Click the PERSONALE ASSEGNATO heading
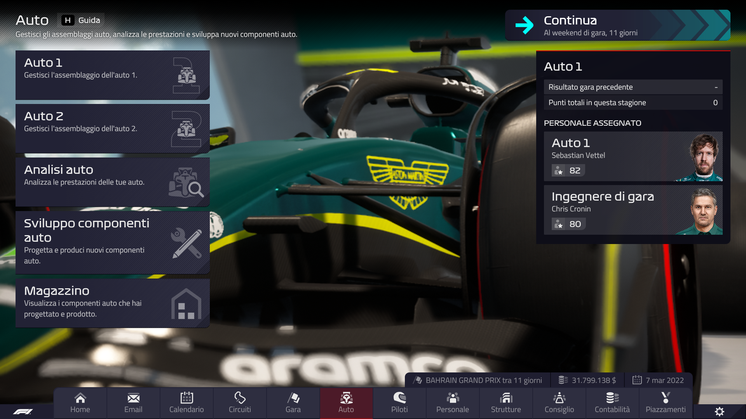Viewport: 746px width, 419px height. (593, 123)
